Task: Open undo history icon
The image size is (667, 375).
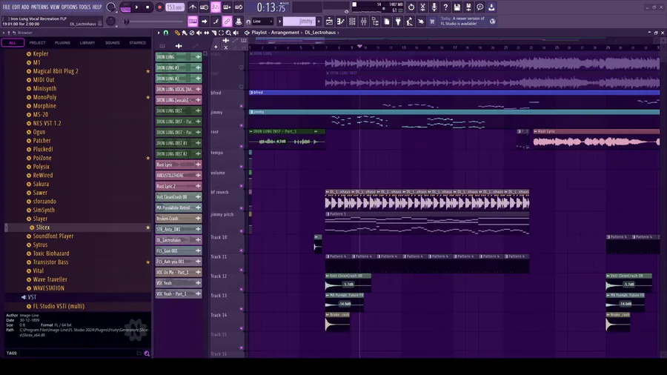Action: pyautogui.click(x=411, y=7)
